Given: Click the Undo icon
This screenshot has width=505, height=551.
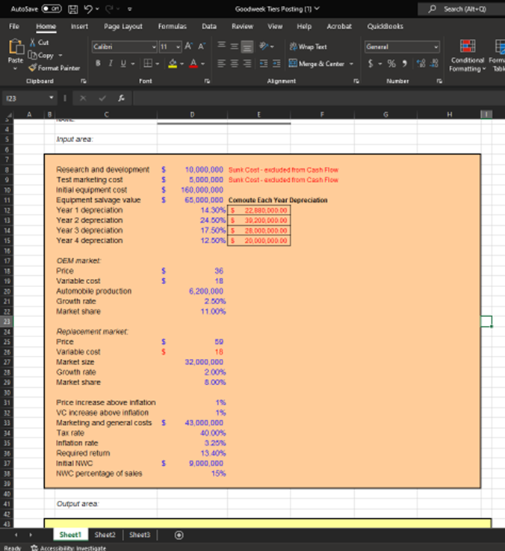Looking at the screenshot, I should pyautogui.click(x=88, y=9).
